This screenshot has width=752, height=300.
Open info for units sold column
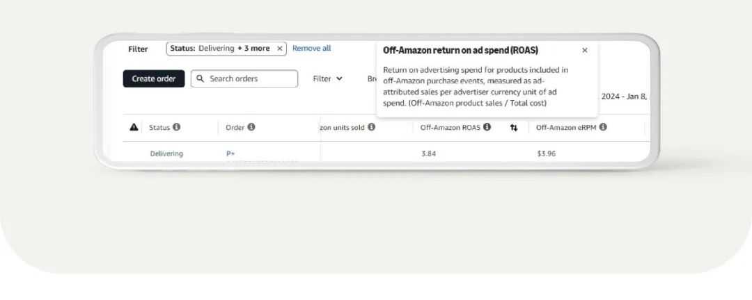[372, 127]
